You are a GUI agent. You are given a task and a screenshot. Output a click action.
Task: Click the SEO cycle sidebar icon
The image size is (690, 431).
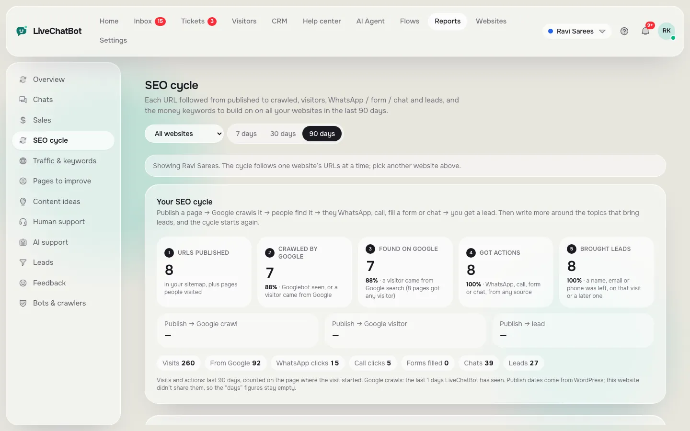point(23,140)
